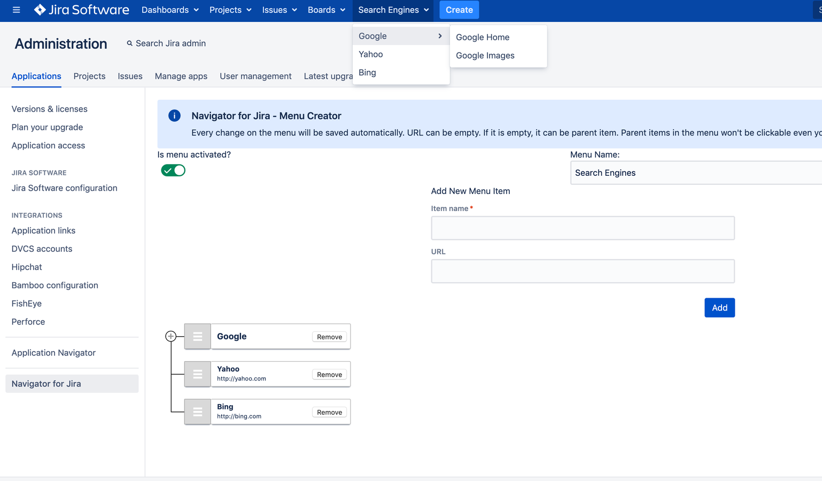Open Perforce sidebar link
Screen dimensions: 822x481
click(x=28, y=321)
